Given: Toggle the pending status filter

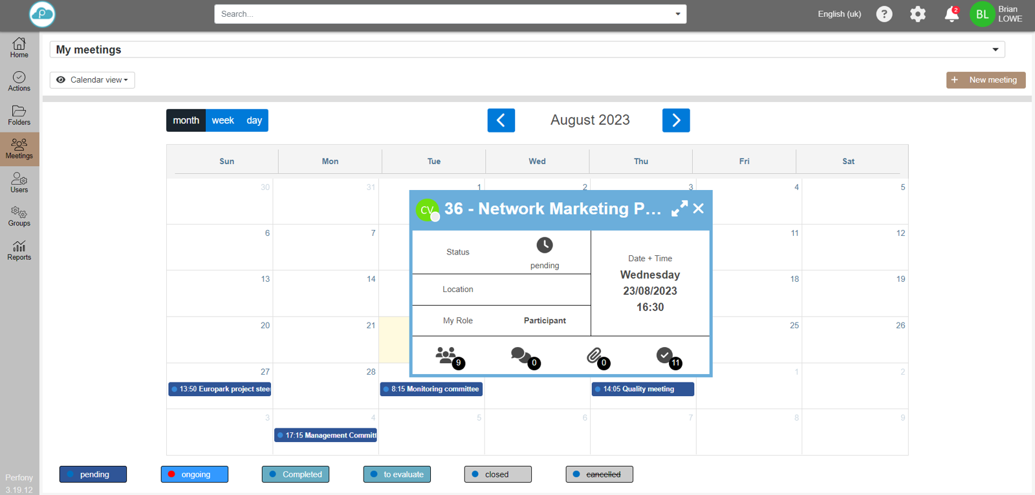Looking at the screenshot, I should (93, 474).
